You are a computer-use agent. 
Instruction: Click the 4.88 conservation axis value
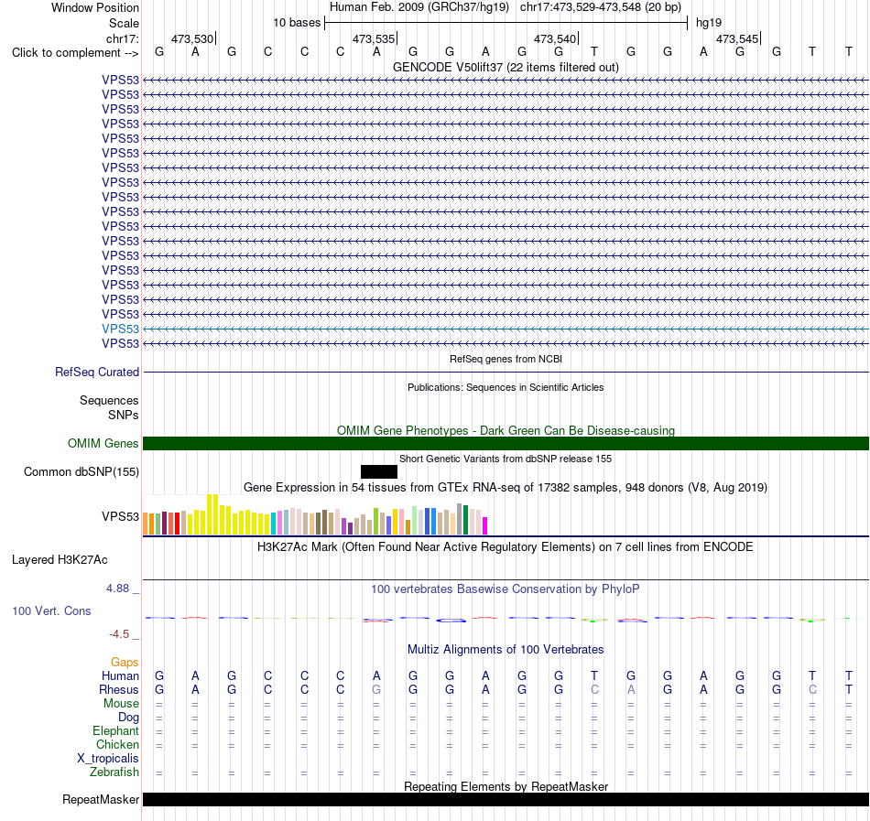117,589
